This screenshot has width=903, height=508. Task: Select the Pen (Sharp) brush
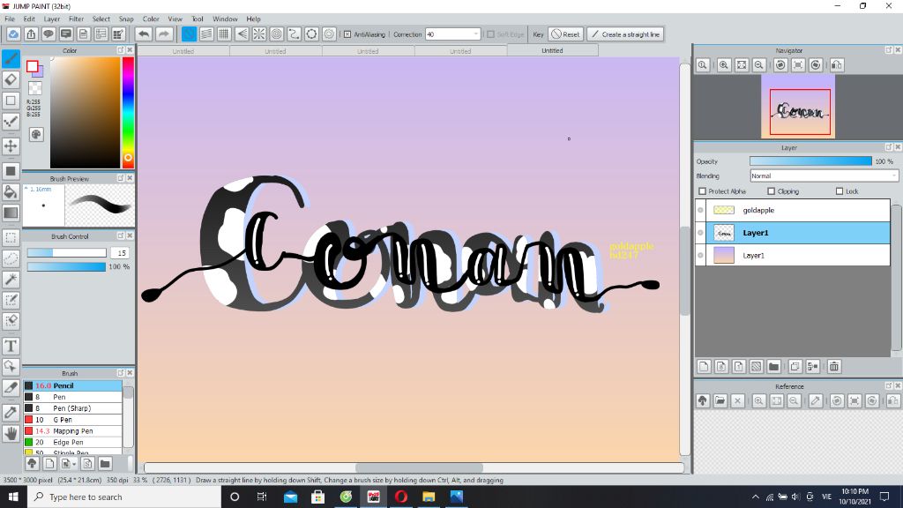click(x=72, y=408)
